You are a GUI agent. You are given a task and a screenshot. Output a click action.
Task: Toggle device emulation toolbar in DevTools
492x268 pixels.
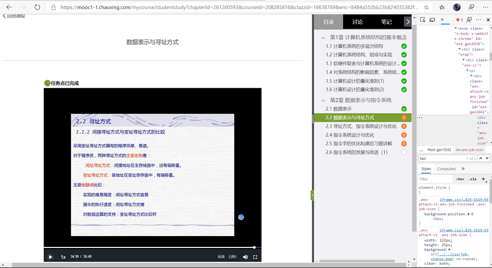tap(432, 20)
